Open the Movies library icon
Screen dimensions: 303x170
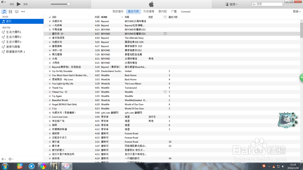(10, 11)
